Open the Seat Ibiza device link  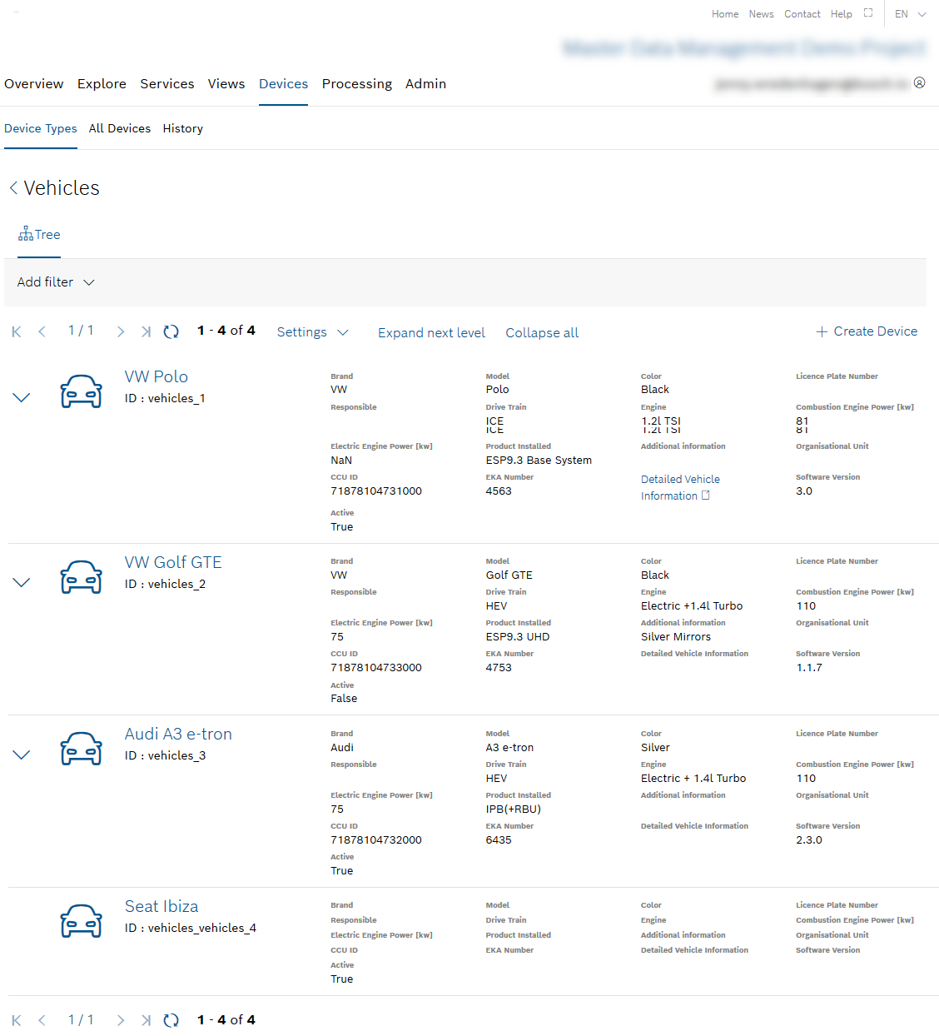tap(161, 907)
